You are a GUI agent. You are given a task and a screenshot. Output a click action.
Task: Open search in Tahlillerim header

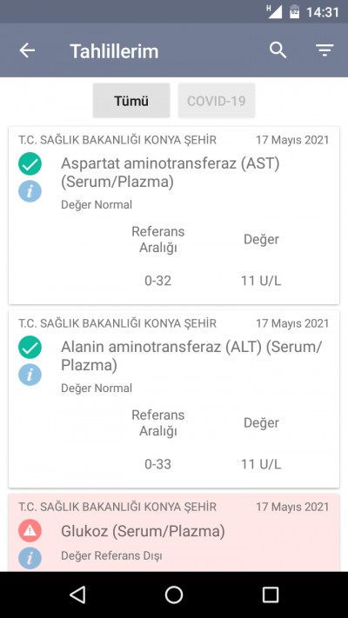[x=278, y=50]
